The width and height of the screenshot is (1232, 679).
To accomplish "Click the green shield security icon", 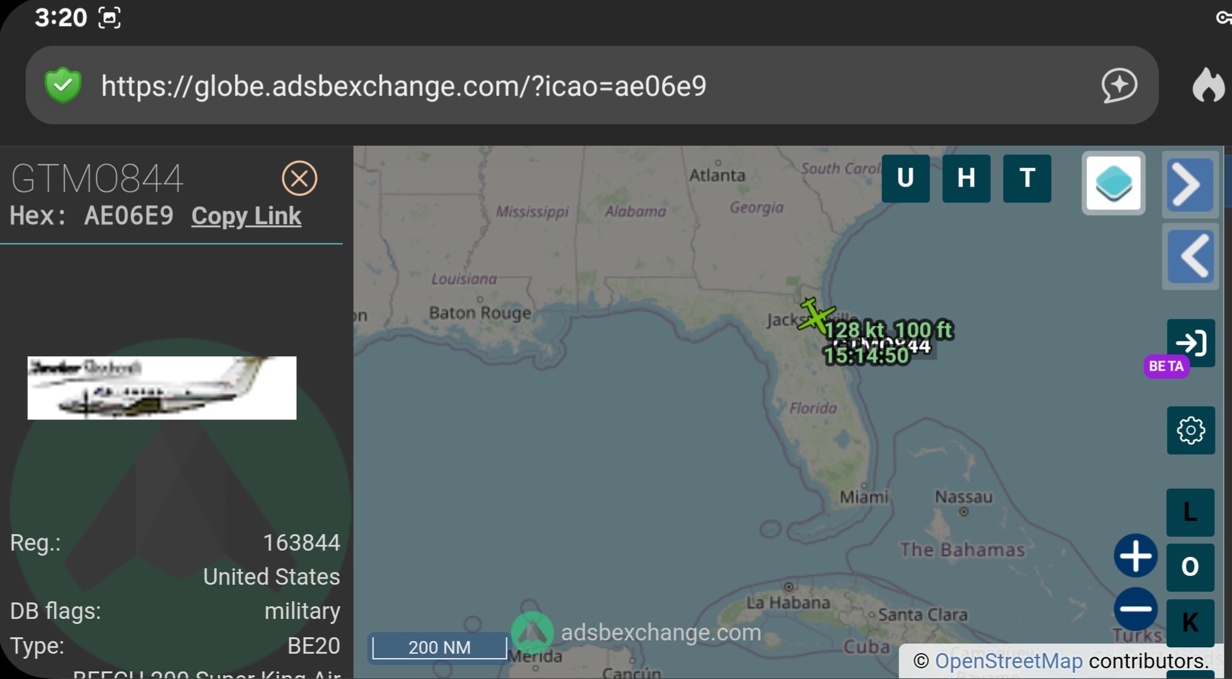I will 63,85.
